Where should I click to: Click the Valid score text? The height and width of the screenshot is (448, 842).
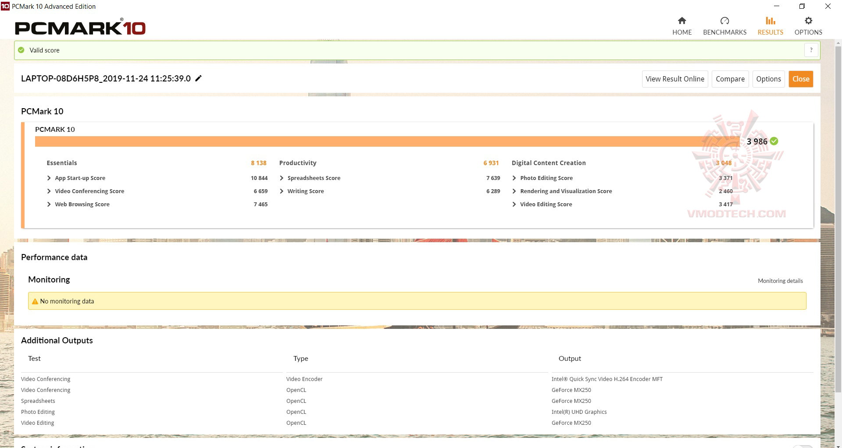44,50
